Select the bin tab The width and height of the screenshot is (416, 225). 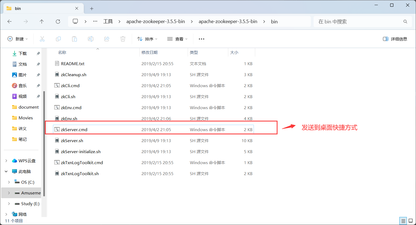tap(43, 8)
